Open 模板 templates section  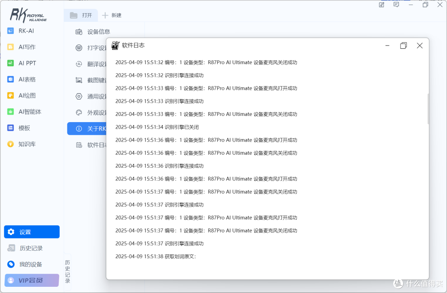pyautogui.click(x=19, y=128)
